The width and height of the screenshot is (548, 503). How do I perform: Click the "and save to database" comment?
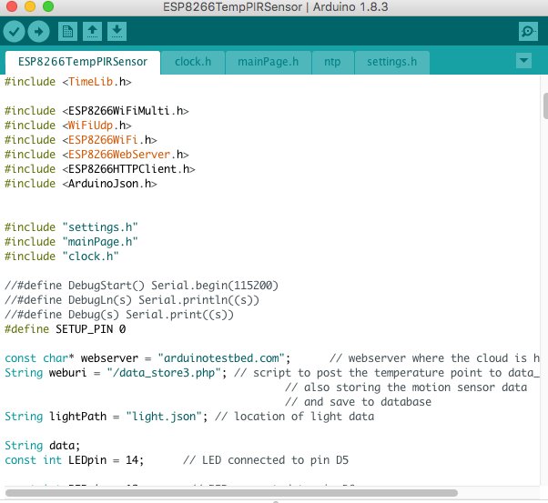pos(359,402)
